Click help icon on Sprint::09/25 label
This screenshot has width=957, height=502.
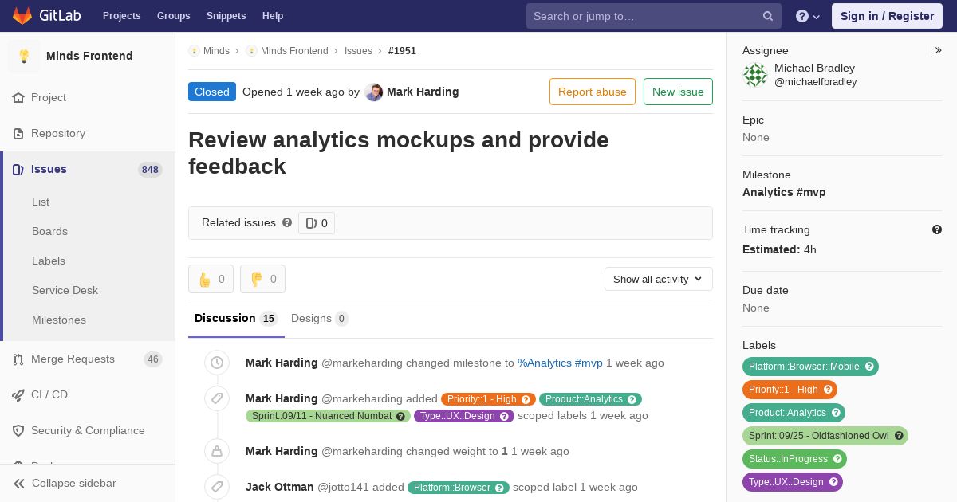[x=899, y=436]
